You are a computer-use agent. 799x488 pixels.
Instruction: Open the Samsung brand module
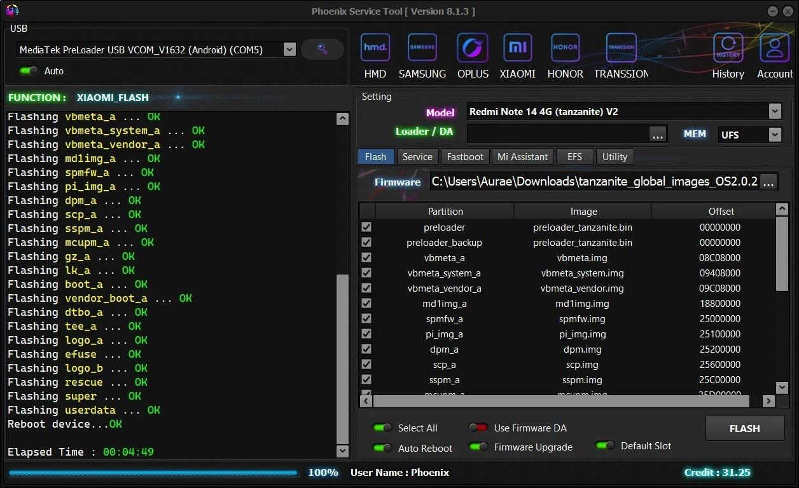(422, 48)
